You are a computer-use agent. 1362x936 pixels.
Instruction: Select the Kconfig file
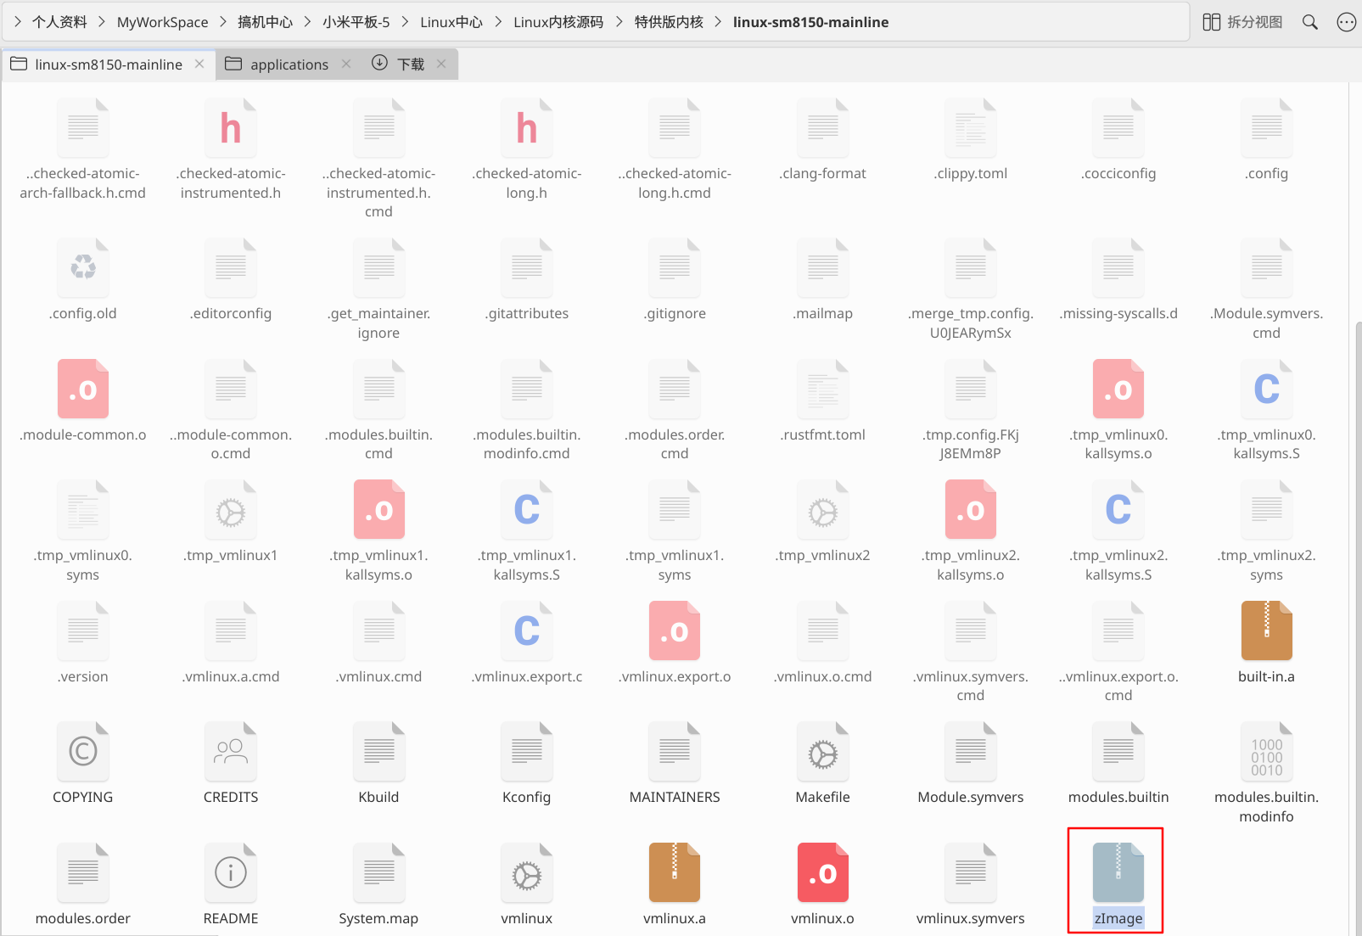(x=527, y=762)
